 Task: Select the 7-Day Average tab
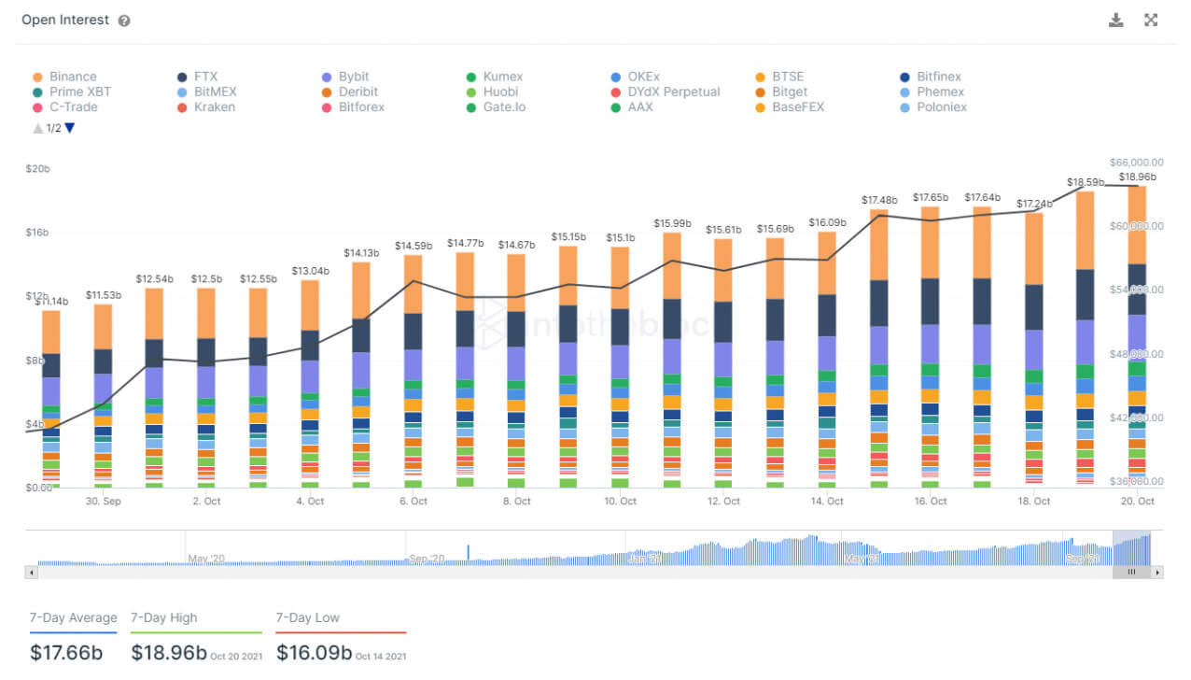pyautogui.click(x=72, y=617)
